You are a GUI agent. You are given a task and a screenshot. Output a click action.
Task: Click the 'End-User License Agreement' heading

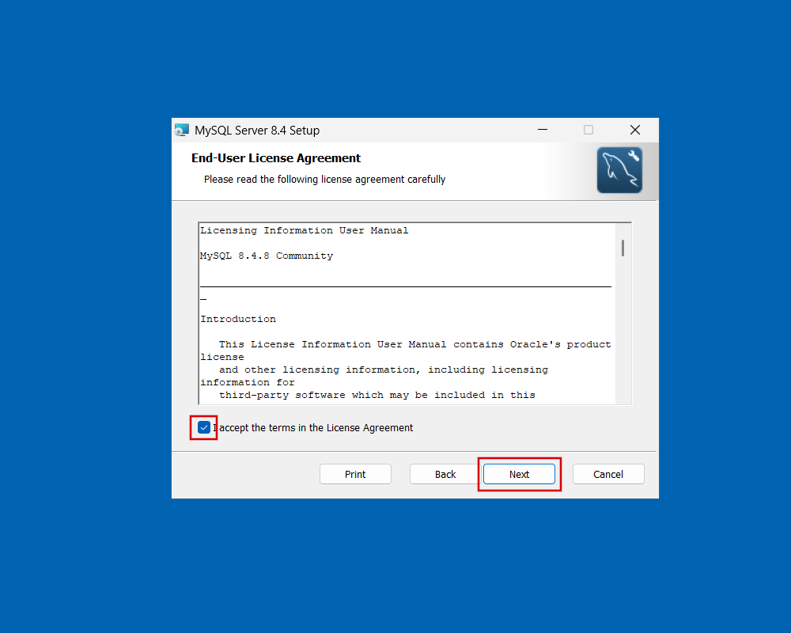pyautogui.click(x=276, y=158)
